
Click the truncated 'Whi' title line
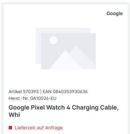click(14, 115)
